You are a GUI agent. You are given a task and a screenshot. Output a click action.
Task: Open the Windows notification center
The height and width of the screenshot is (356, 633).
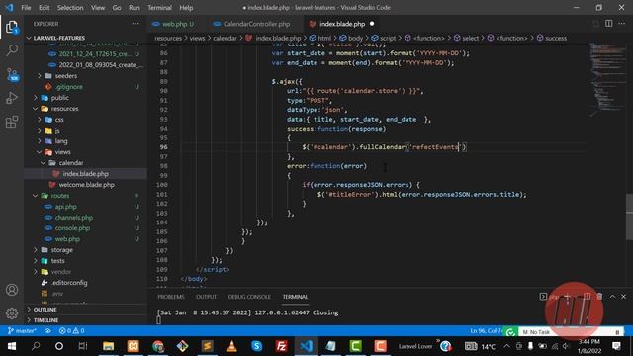(x=616, y=346)
